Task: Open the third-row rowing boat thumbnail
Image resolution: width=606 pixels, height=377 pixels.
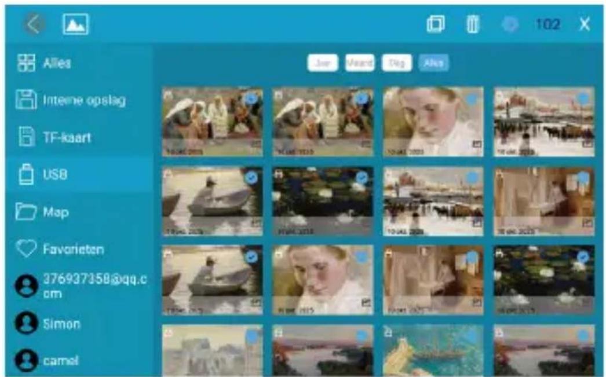Action: (213, 280)
